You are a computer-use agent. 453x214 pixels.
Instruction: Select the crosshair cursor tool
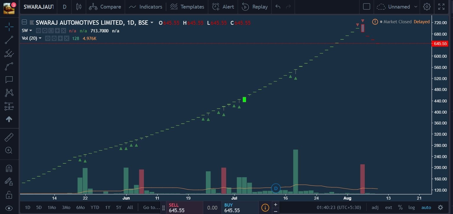(x=9, y=27)
